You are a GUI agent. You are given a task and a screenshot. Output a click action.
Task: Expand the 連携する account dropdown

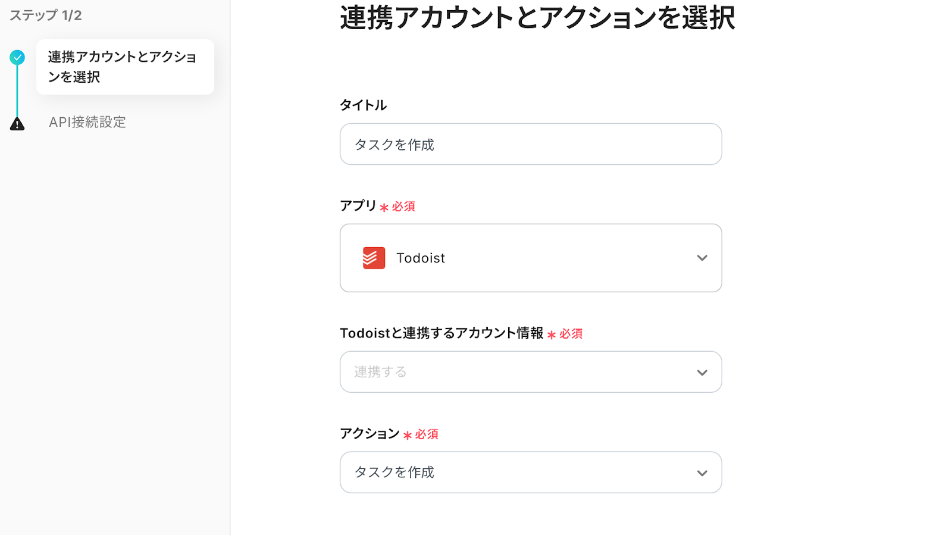(x=530, y=372)
